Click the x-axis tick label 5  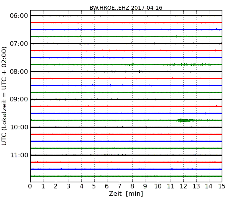[x=94, y=186]
